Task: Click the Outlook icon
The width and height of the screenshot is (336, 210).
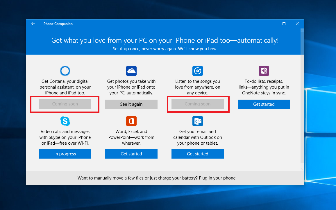Action: point(198,121)
